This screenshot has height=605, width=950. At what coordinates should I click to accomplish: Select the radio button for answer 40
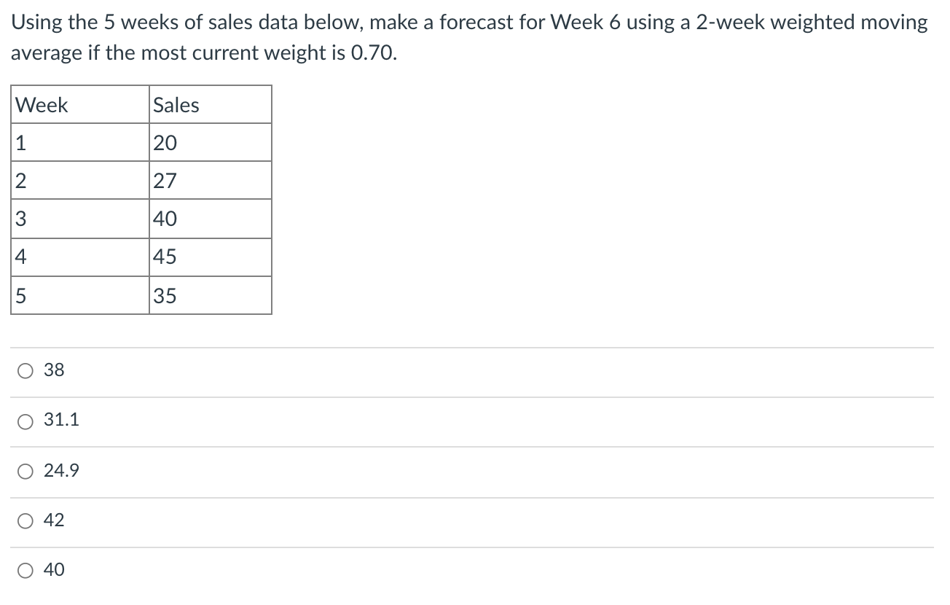tap(25, 570)
